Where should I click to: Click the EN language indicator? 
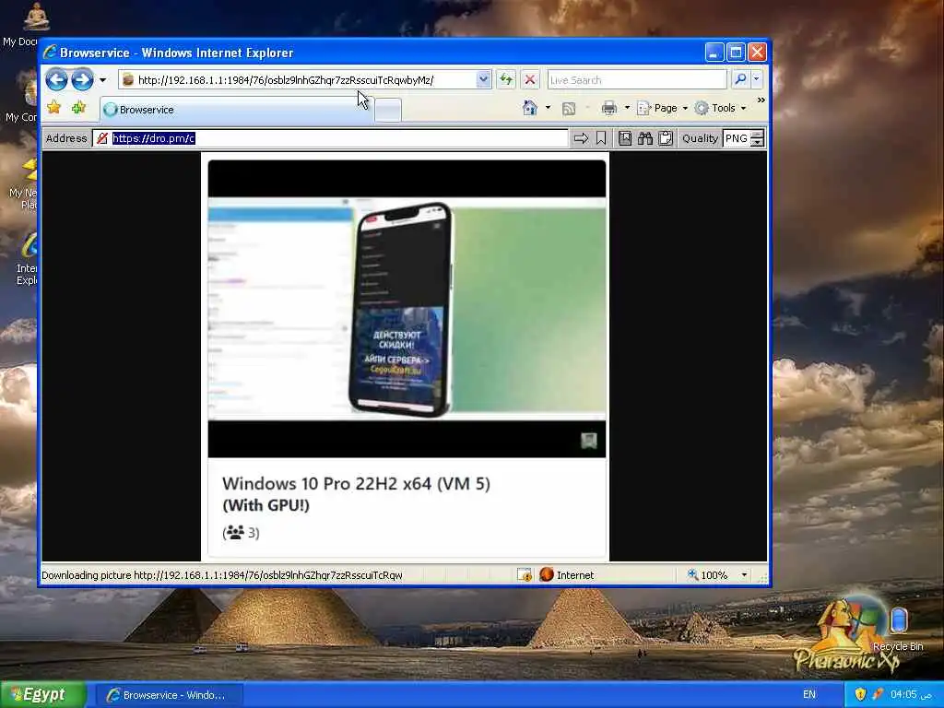pyautogui.click(x=809, y=694)
